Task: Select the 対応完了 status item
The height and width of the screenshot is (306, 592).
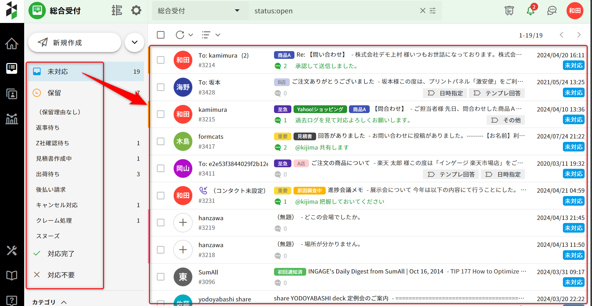Action: pos(61,254)
